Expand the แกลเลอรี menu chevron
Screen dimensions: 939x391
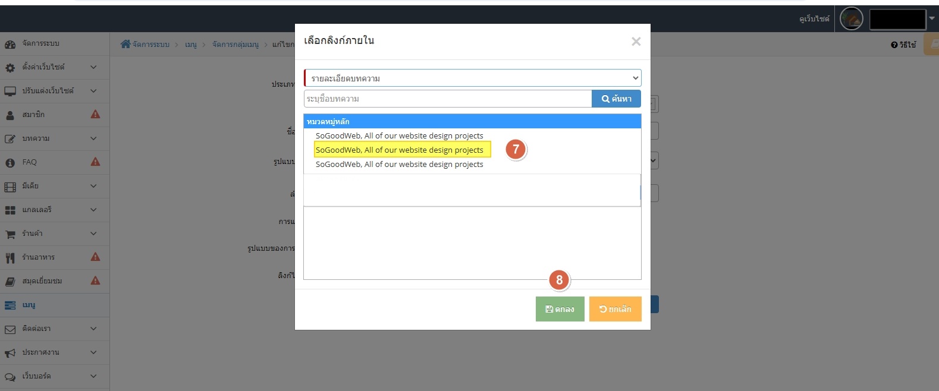click(x=93, y=210)
